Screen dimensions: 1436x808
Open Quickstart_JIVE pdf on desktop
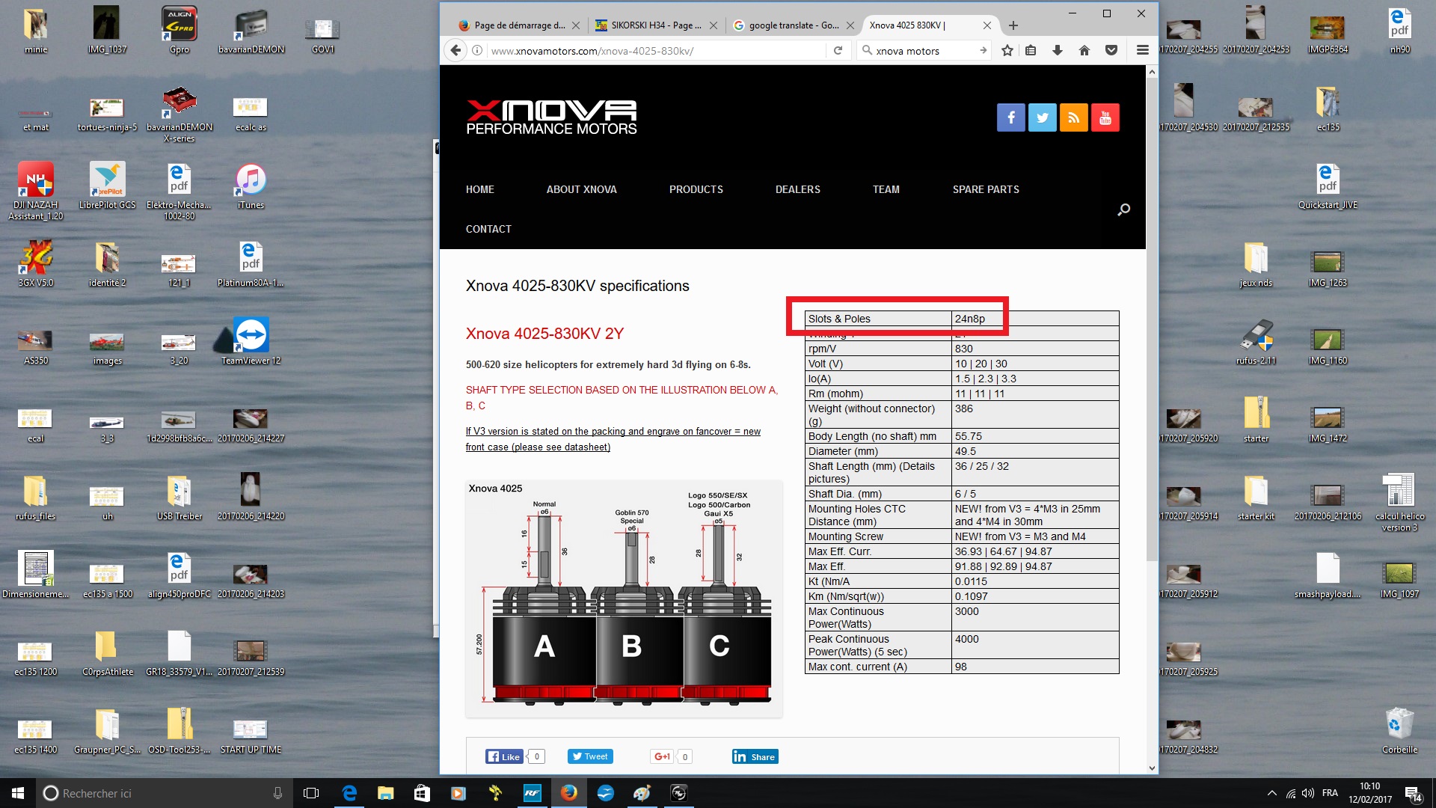click(1328, 186)
